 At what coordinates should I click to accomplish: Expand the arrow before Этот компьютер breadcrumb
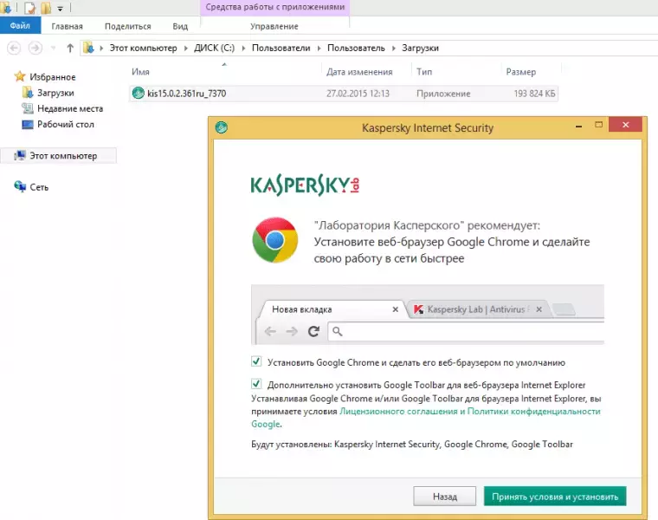point(101,49)
